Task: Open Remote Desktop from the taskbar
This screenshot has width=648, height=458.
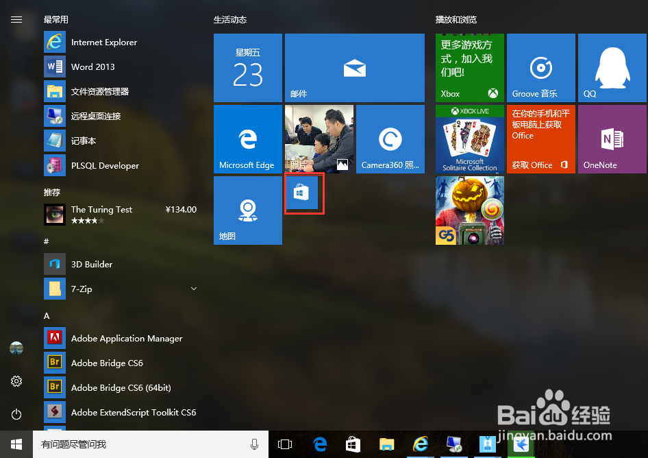Action: point(454,444)
